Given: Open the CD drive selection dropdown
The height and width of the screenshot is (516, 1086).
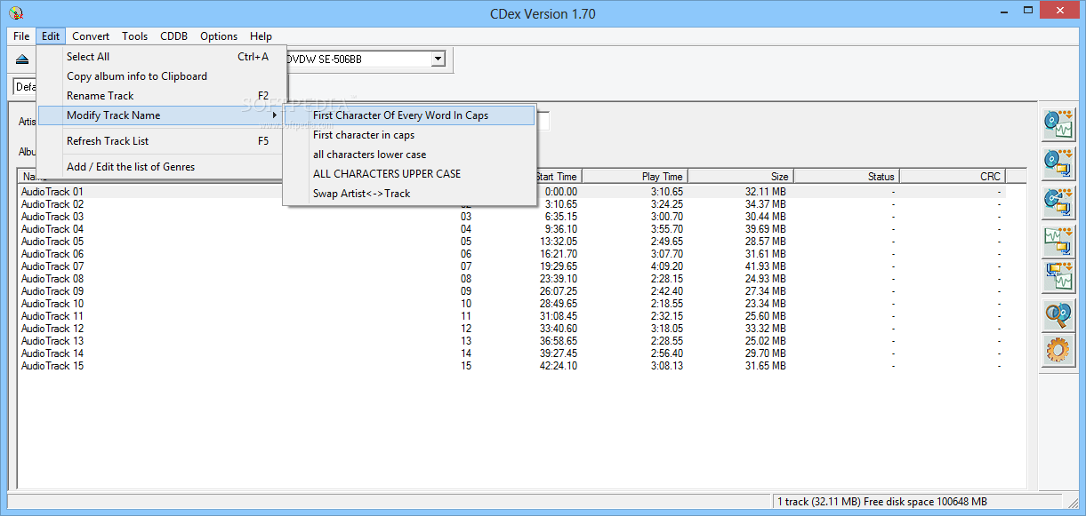Looking at the screenshot, I should (438, 60).
